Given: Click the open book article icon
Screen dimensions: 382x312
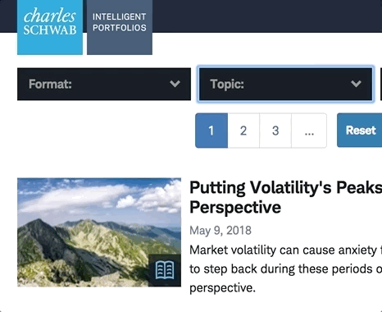Looking at the screenshot, I should tap(165, 270).
